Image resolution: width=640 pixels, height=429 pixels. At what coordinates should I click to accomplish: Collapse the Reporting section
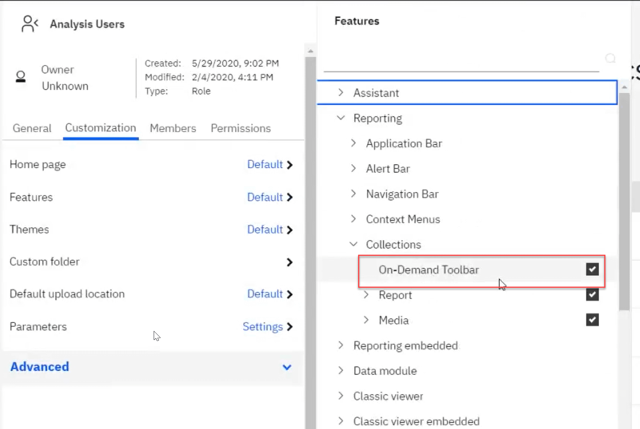click(340, 118)
